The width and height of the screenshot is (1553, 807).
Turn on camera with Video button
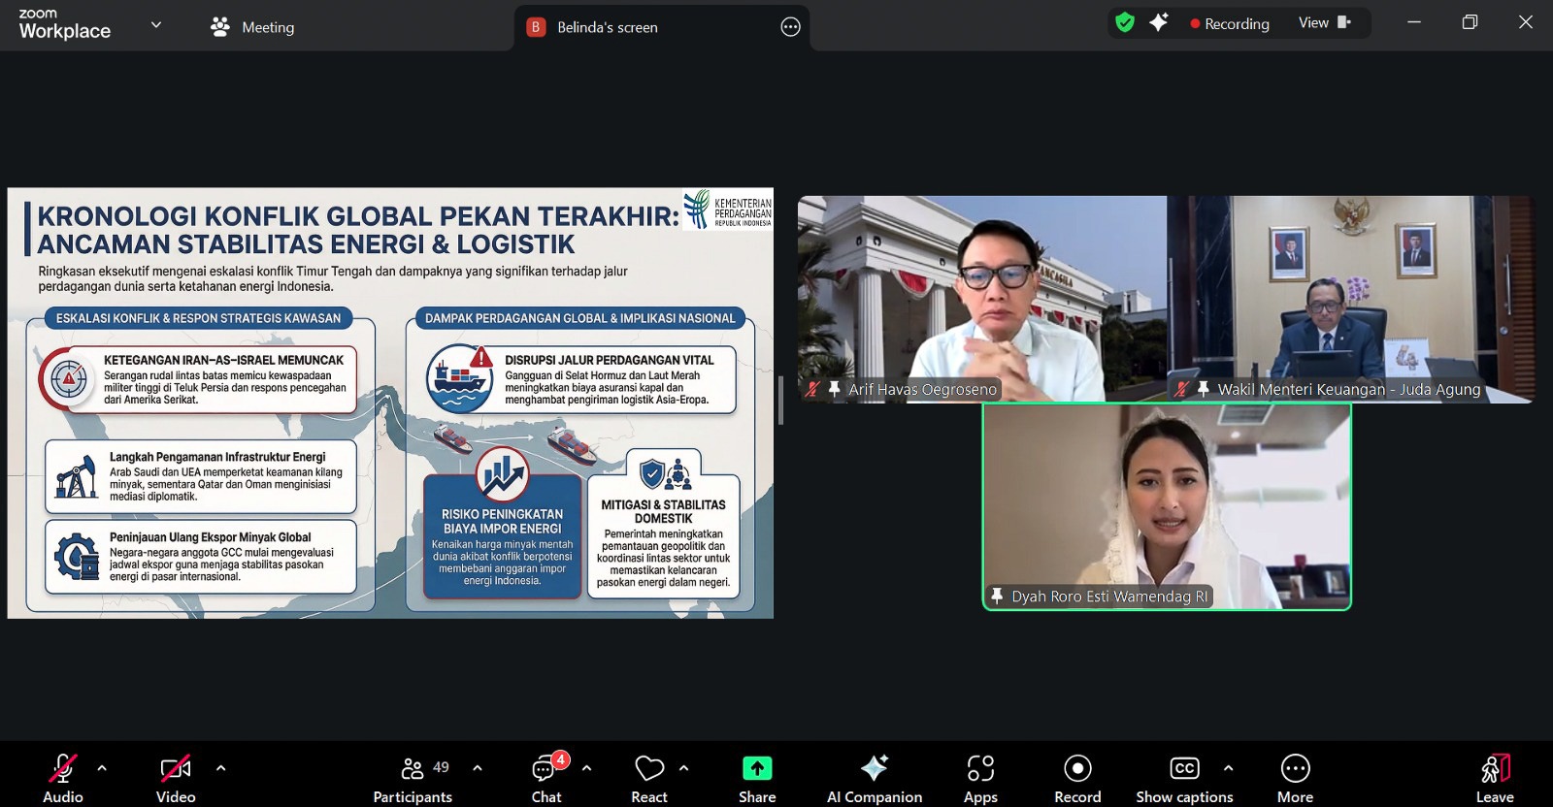tap(176, 778)
